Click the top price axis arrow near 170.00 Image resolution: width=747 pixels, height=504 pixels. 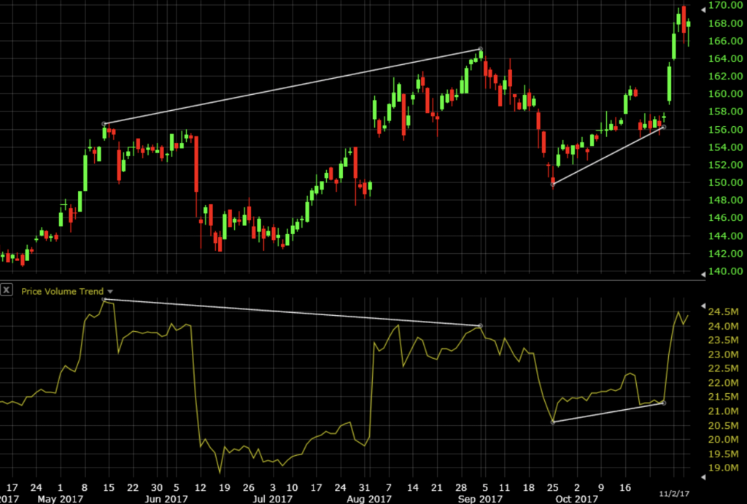point(703,9)
